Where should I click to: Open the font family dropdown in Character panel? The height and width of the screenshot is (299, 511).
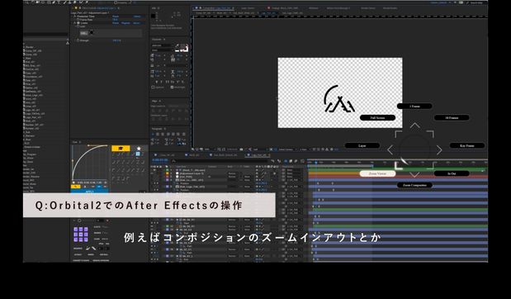coord(163,45)
